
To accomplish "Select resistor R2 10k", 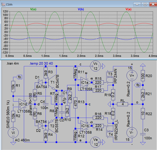I will (x=13, y=116).
